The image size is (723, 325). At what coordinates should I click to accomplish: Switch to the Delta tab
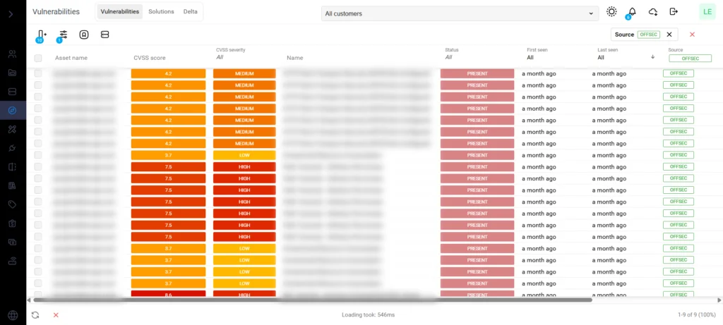coord(191,12)
